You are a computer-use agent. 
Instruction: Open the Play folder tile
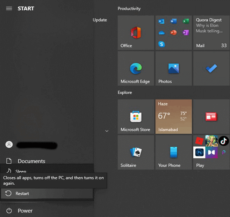point(211,153)
